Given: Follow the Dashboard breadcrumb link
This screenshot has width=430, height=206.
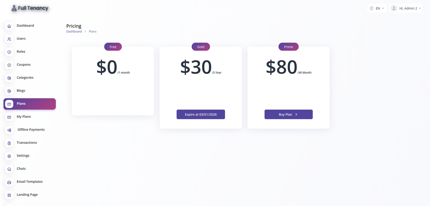Looking at the screenshot, I should (74, 31).
